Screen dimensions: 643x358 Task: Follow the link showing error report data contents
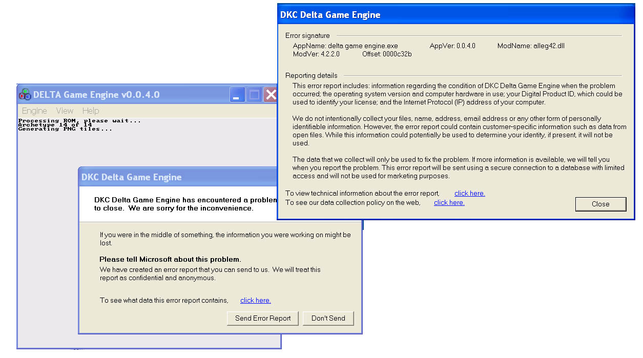(255, 300)
